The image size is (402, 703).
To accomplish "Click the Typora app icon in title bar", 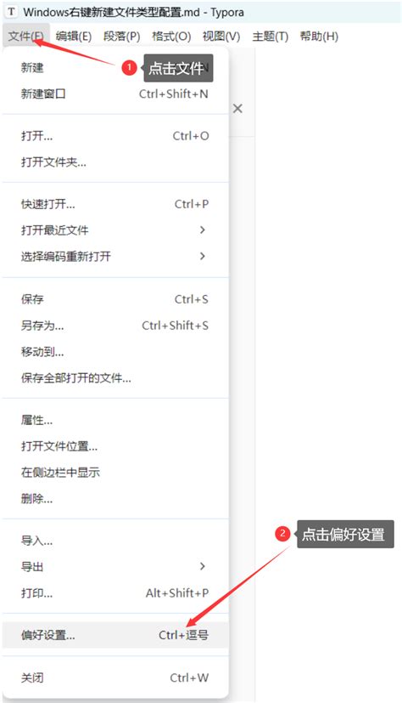I will coord(11,11).
